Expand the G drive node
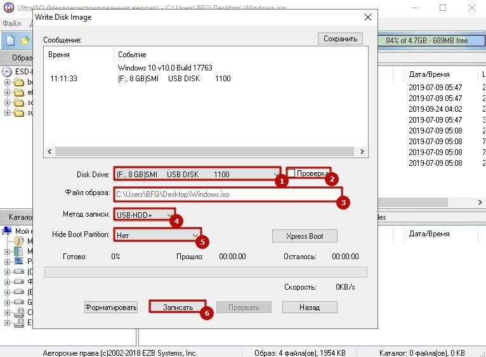The height and width of the screenshot is (357, 486). click(x=7, y=302)
